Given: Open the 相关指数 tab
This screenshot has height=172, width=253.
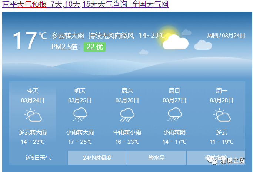Looking at the screenshot, I should [x=216, y=158].
